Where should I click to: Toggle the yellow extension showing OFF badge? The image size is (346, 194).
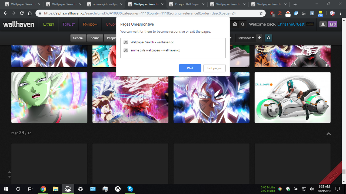(x=320, y=13)
